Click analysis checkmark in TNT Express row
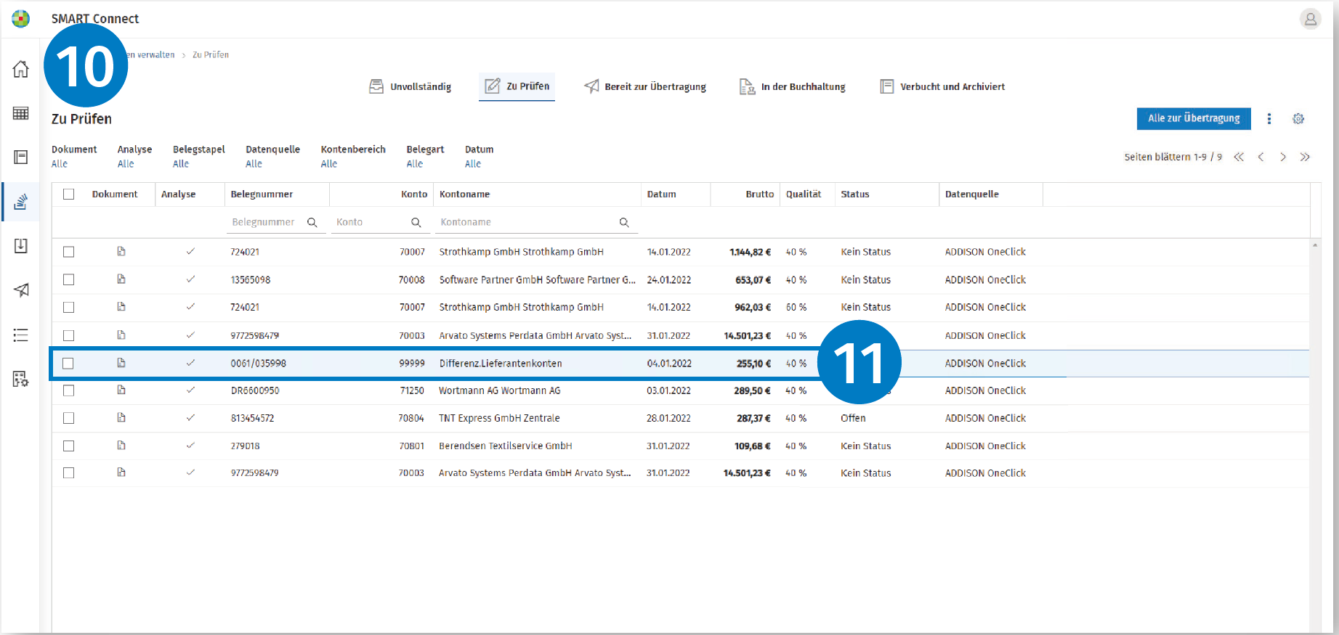This screenshot has height=635, width=1339. coord(190,418)
